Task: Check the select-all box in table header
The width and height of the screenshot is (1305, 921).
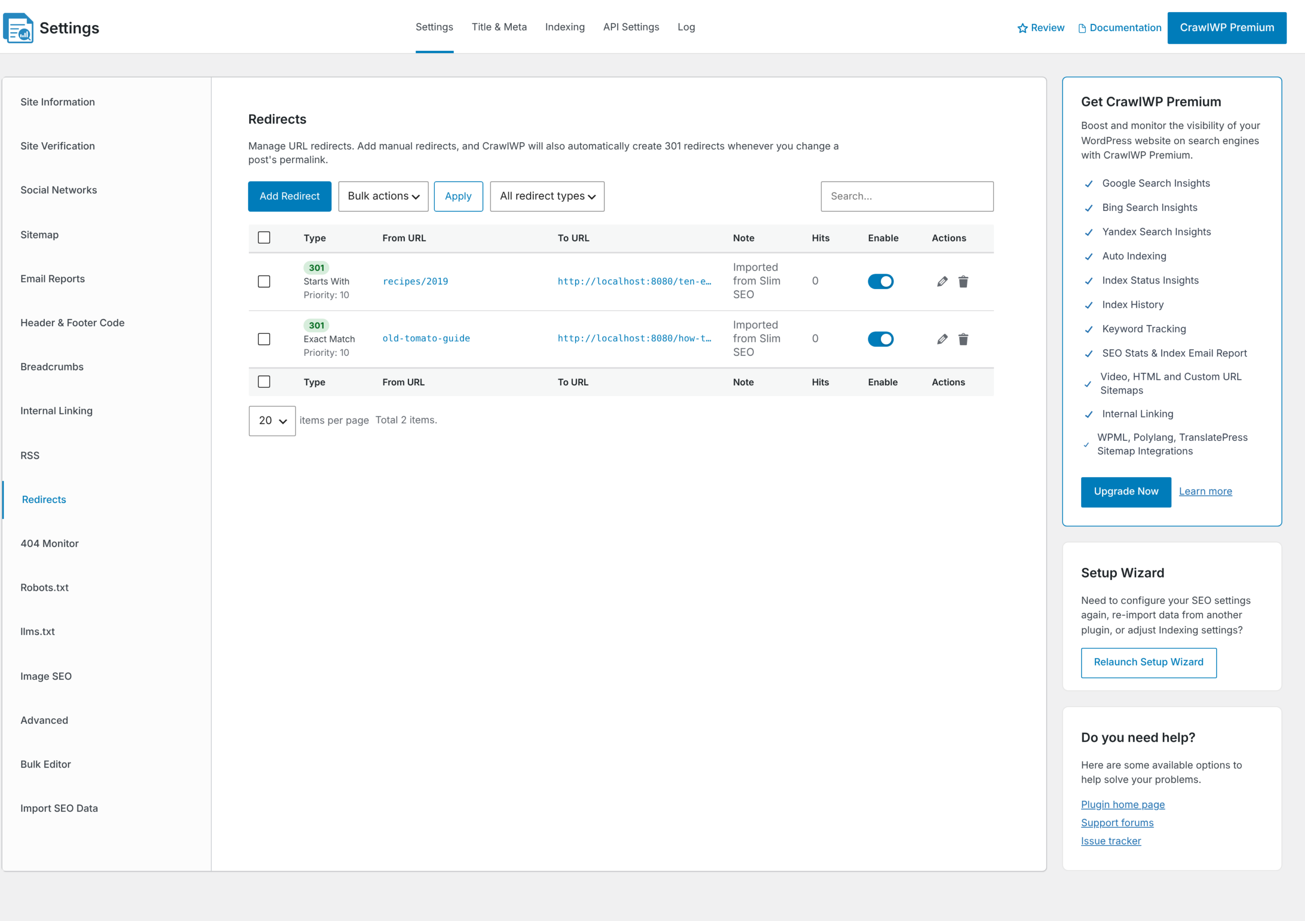Action: [x=264, y=238]
